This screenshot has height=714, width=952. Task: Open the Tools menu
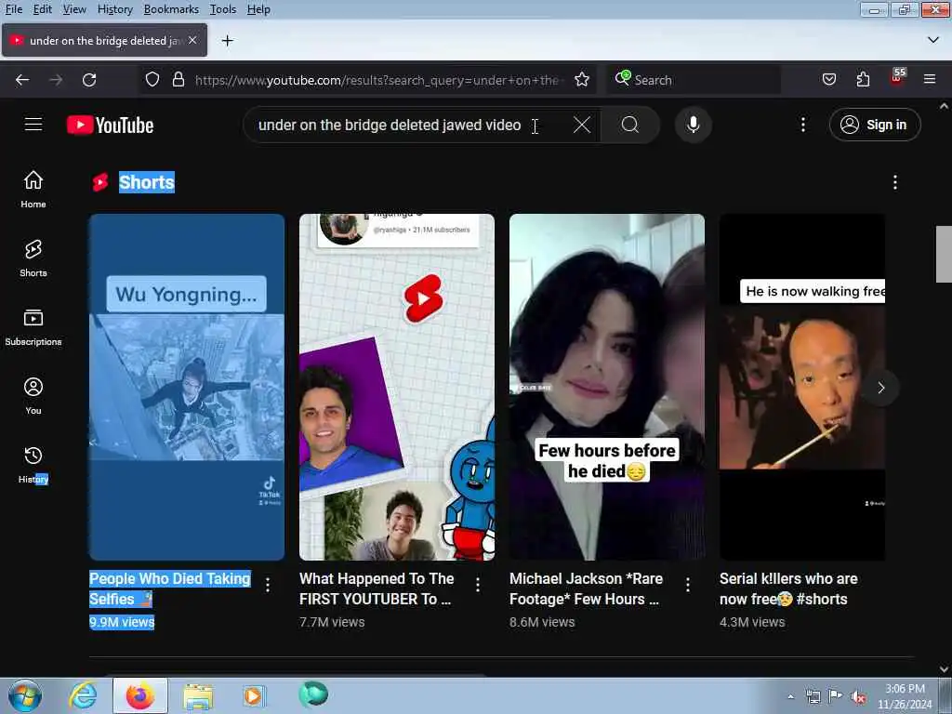tap(223, 9)
